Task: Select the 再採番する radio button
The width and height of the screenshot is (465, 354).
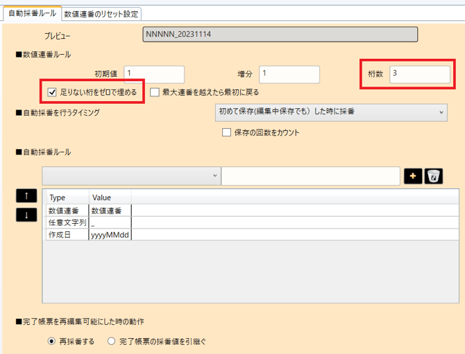Action: [52, 341]
